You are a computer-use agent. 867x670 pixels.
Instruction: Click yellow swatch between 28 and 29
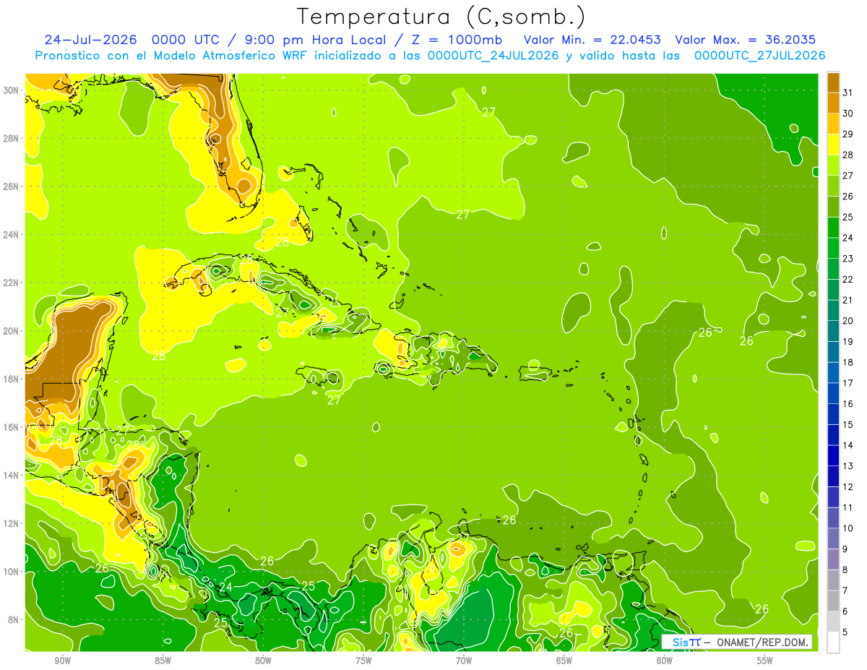tap(833, 144)
